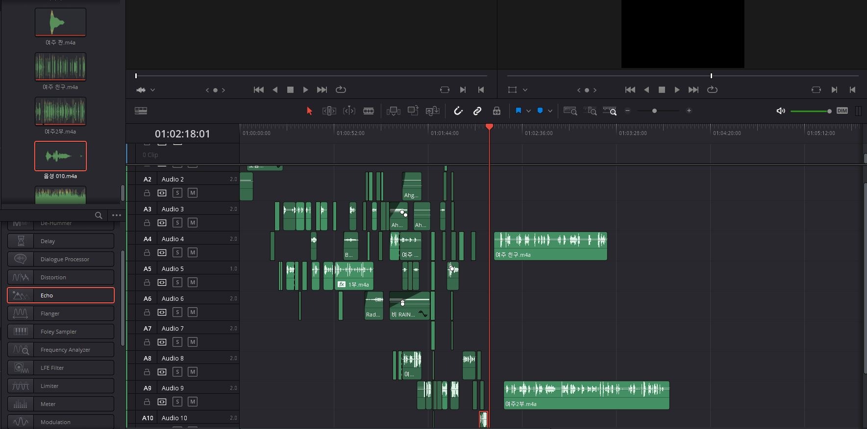Select the 여주2부.m4a clip on Audio 9
Screen dimensions: 867x429
click(x=586, y=395)
